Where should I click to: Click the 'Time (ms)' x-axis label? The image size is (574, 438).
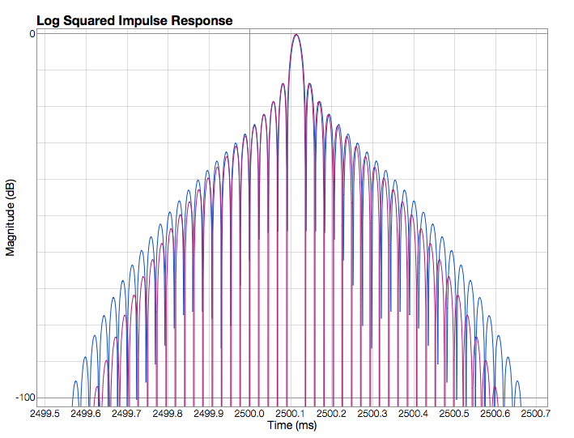point(291,425)
